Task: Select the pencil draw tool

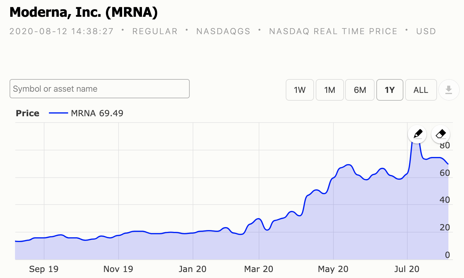Action: click(417, 134)
